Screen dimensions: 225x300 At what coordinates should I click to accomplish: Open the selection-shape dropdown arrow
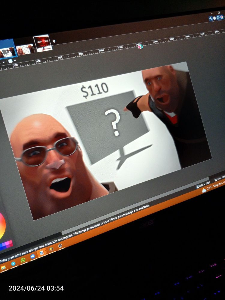(15, 61)
